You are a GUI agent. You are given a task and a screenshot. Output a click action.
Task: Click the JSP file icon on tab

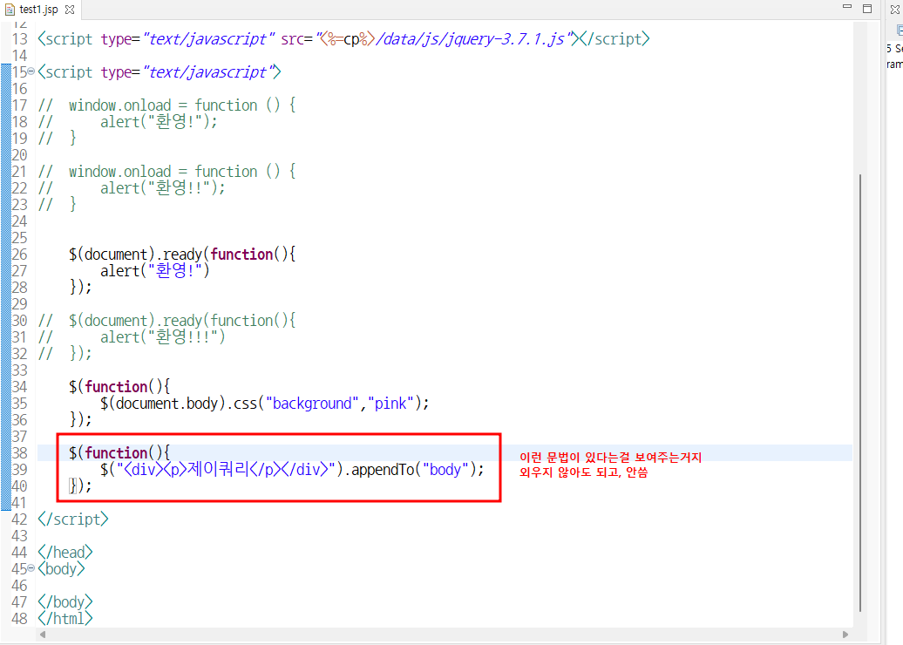(x=10, y=10)
